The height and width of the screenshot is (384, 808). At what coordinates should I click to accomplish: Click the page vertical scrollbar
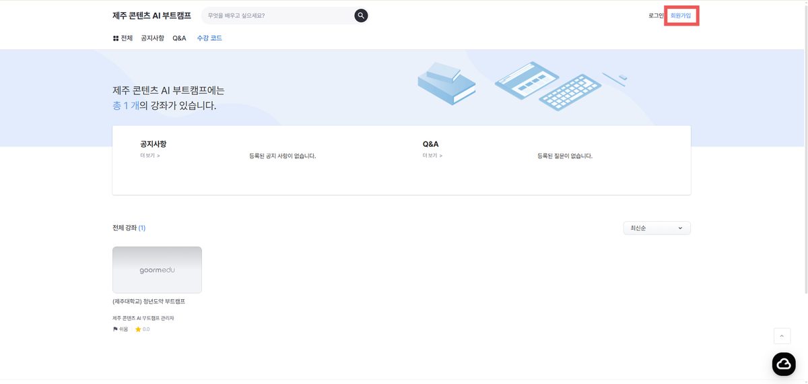click(x=805, y=148)
